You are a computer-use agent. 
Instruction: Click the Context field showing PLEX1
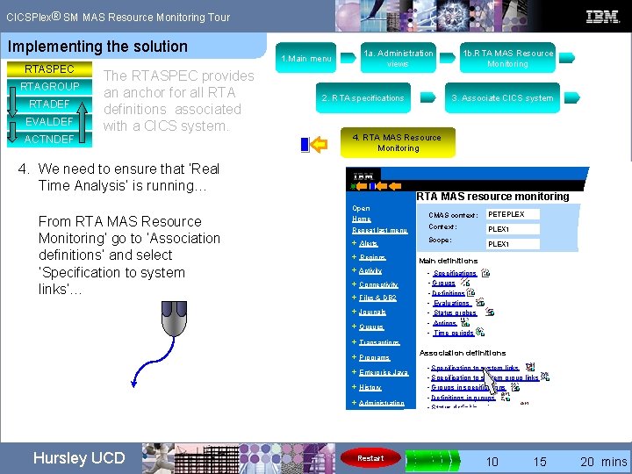[x=513, y=229]
